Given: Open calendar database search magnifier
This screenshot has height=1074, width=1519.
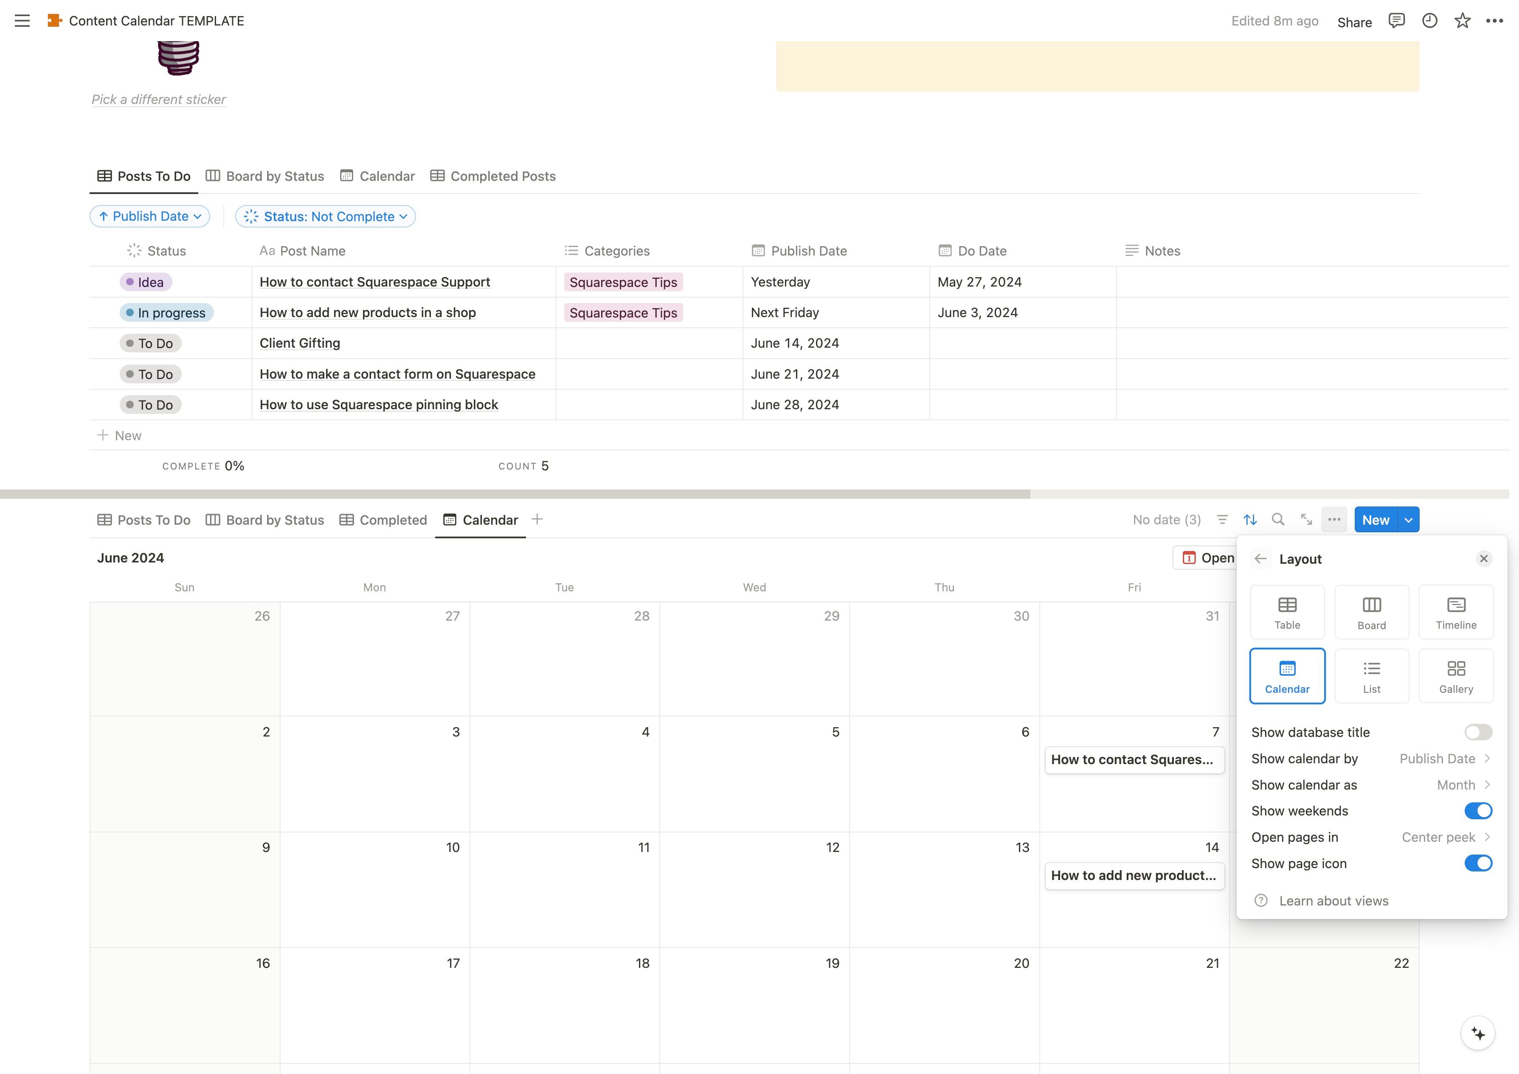Looking at the screenshot, I should [x=1277, y=520].
